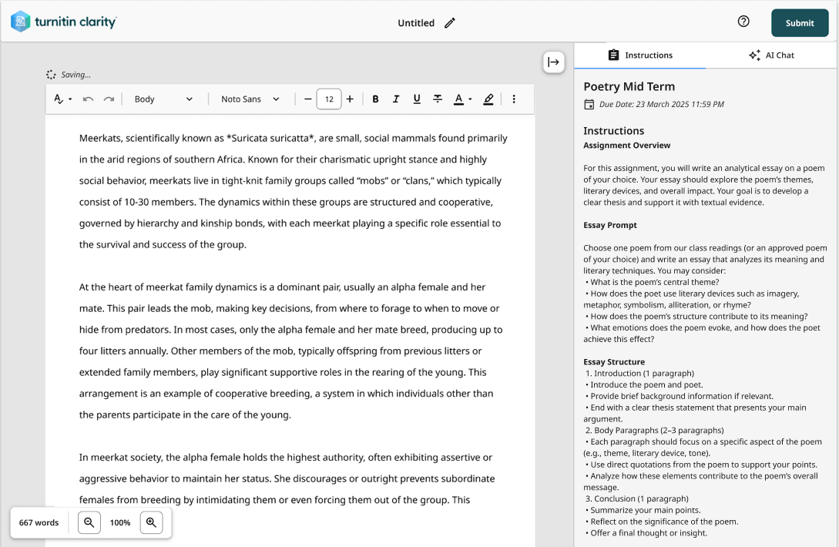Image resolution: width=839 pixels, height=547 pixels.
Task: Open the Body paragraph style dropdown
Action: [163, 99]
